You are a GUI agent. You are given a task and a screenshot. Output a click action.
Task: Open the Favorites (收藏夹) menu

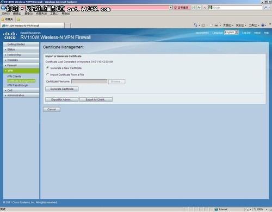pos(41,14)
